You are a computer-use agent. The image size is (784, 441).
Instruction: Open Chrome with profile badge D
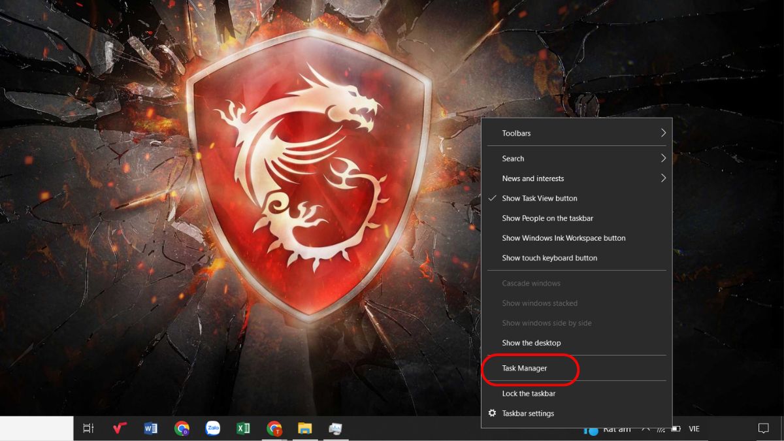click(182, 429)
